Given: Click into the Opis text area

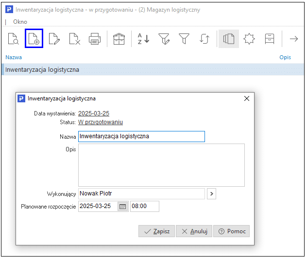Looking at the screenshot, I should coord(161,165).
